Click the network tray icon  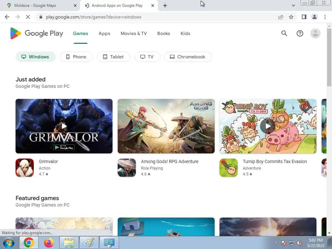[x=291, y=243]
